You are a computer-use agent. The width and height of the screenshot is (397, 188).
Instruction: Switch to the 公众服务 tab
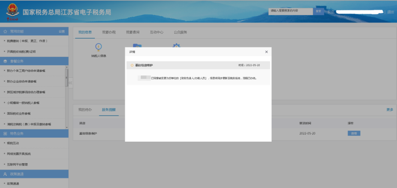tap(180, 32)
